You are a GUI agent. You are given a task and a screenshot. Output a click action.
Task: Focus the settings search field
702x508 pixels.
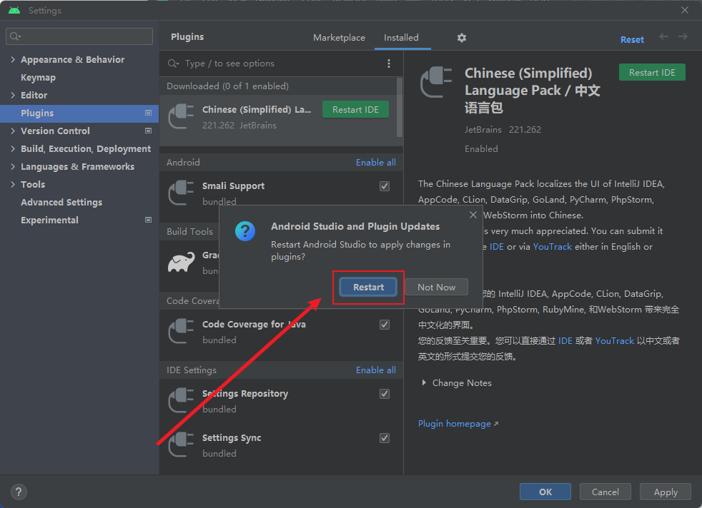point(79,36)
